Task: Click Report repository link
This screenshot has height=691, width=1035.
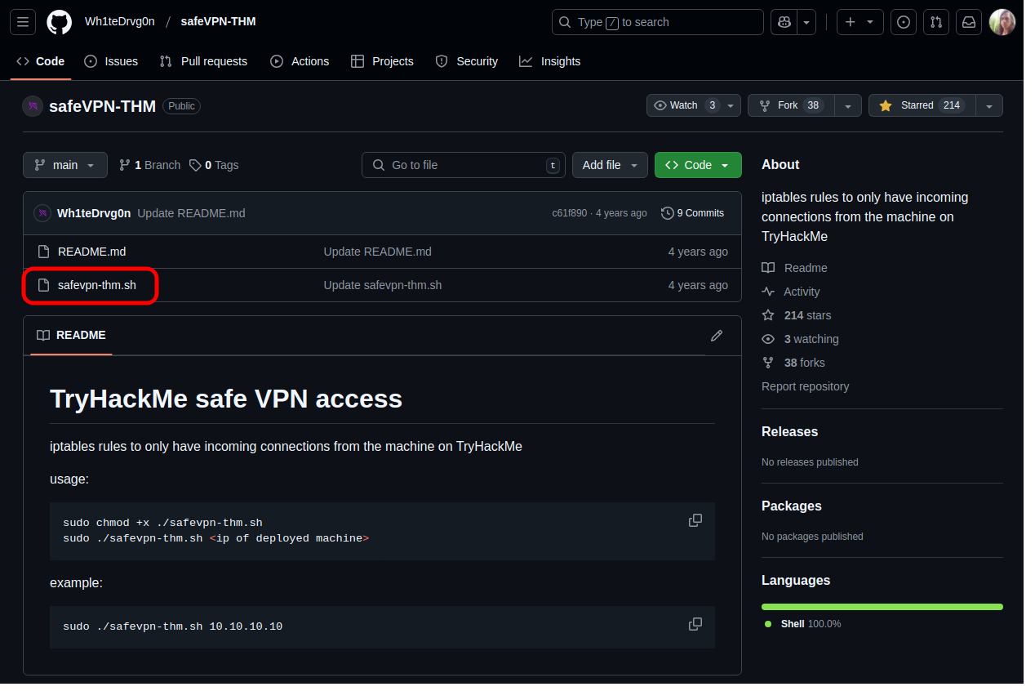Action: [x=805, y=386]
